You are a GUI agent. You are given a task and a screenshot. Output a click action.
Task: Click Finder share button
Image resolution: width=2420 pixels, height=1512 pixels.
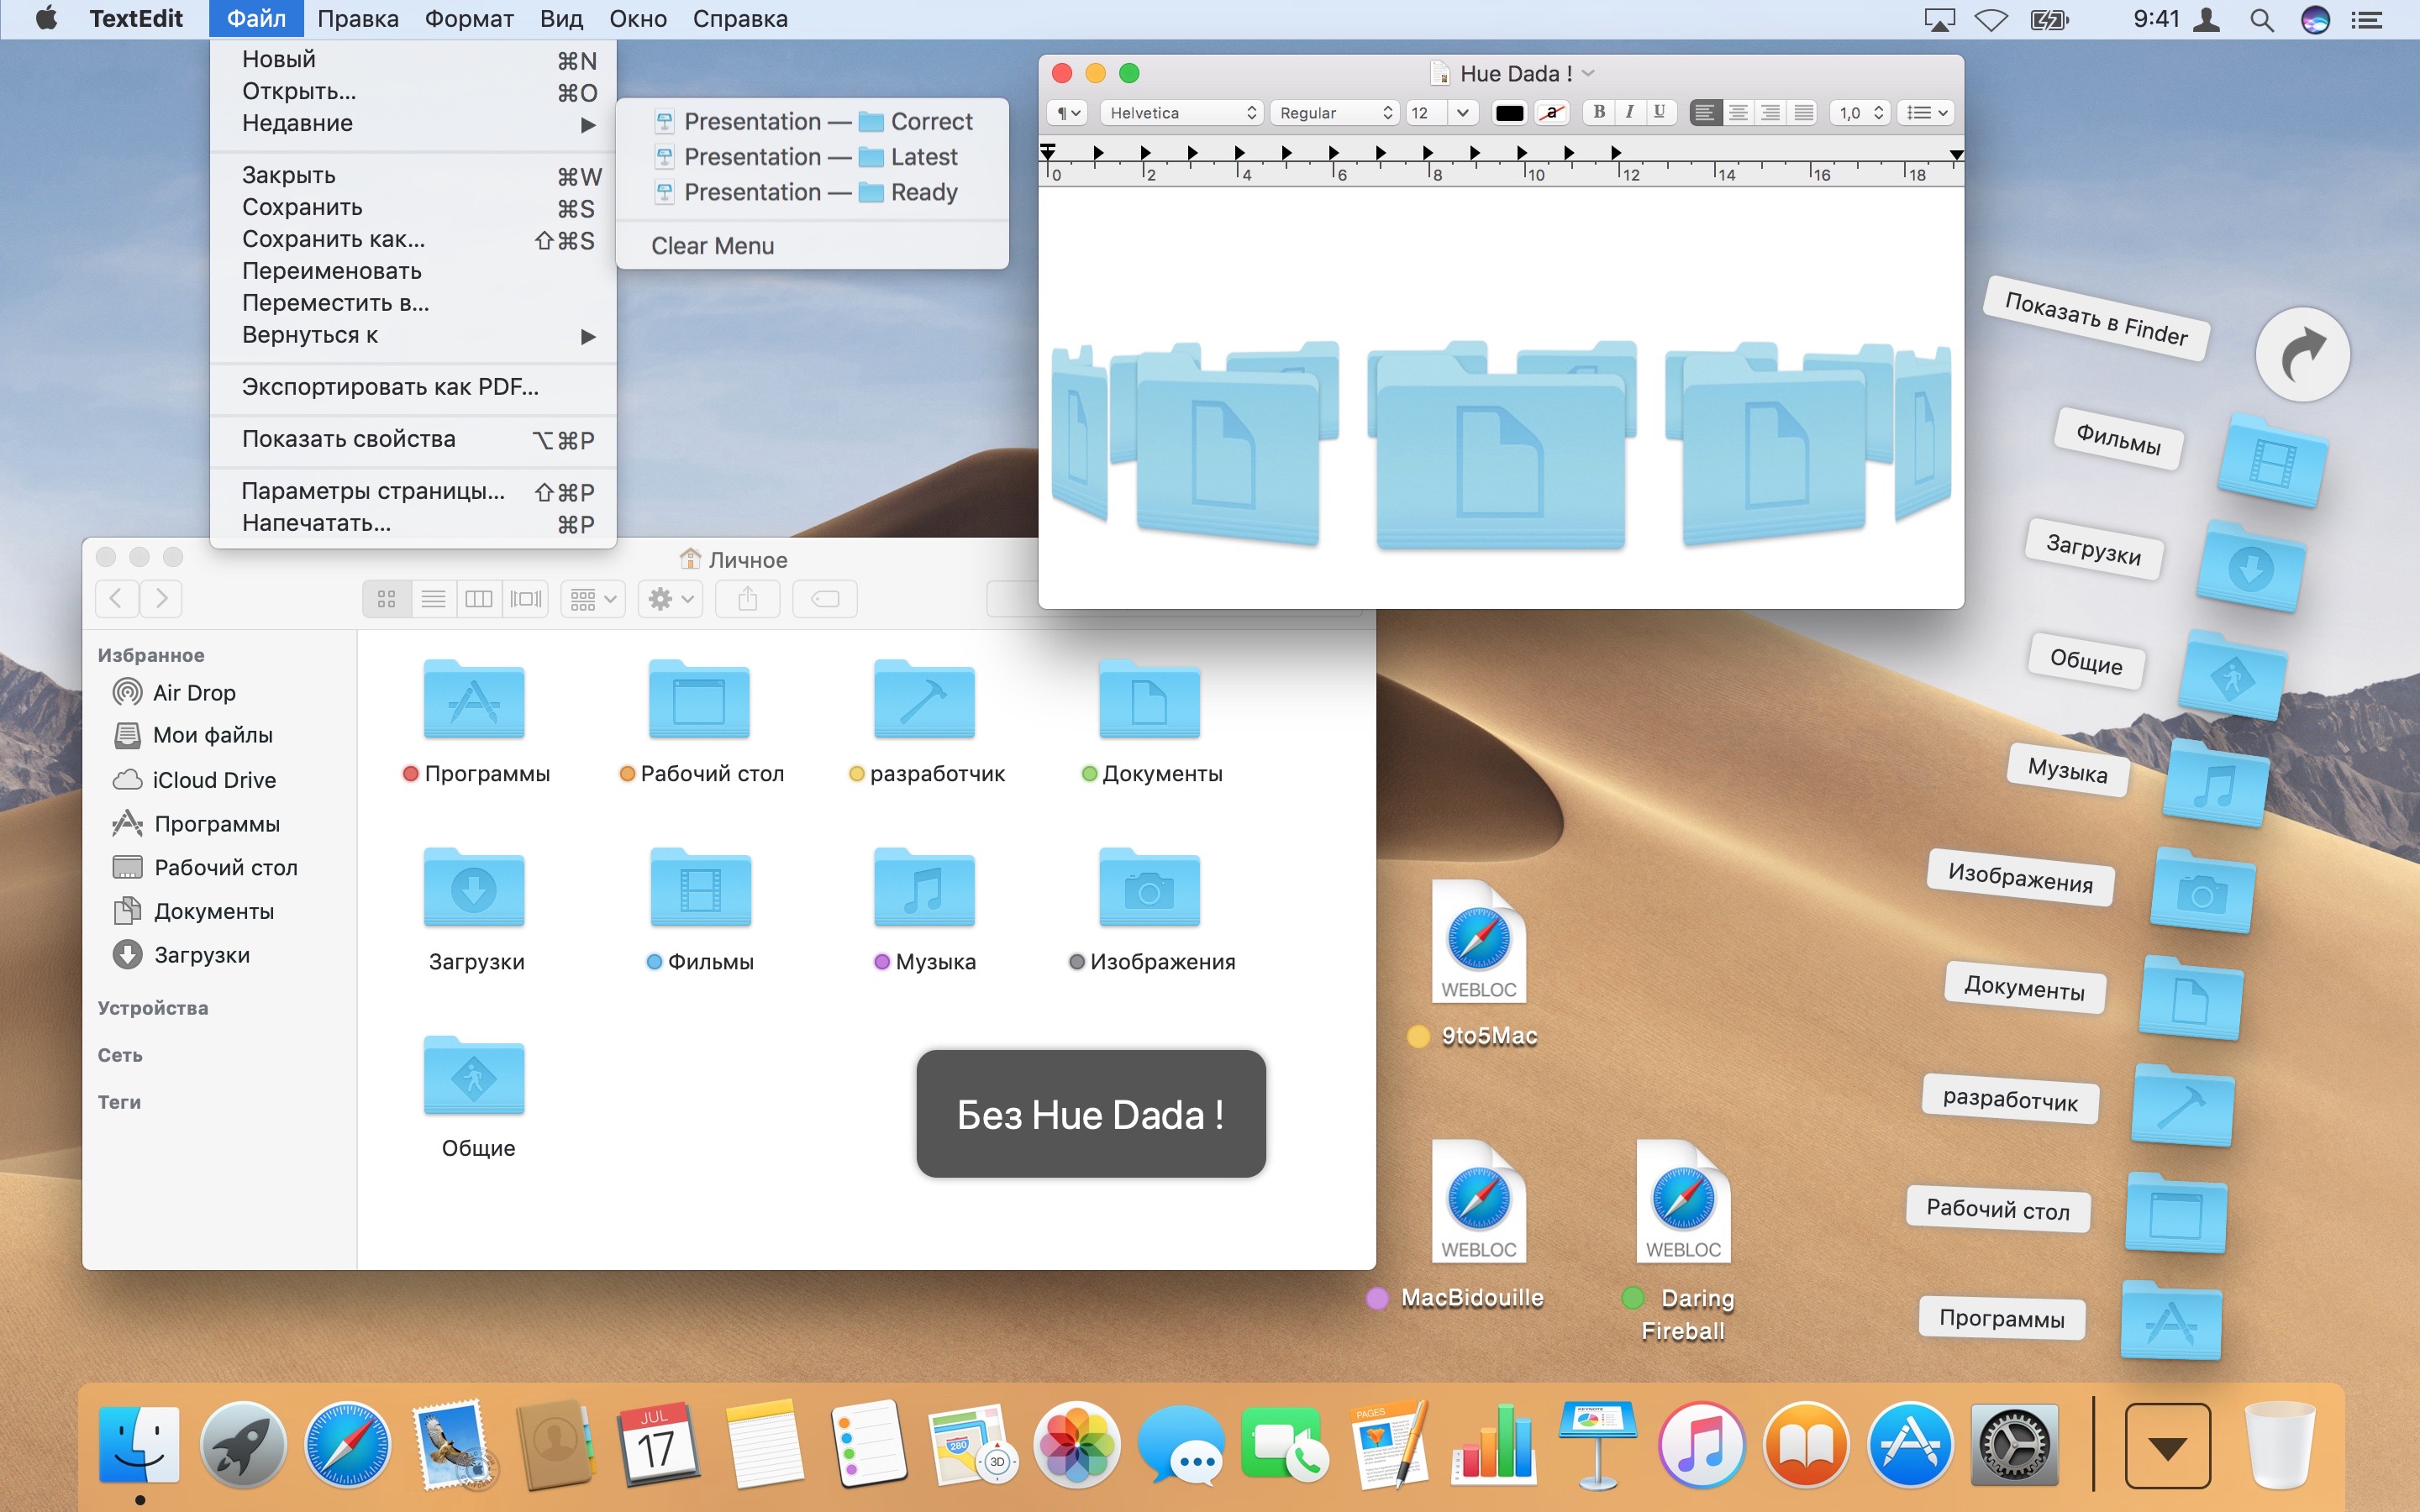click(747, 599)
